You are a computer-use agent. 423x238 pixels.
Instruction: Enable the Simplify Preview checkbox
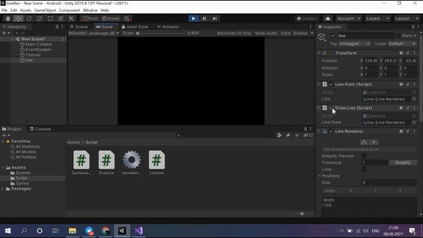coord(364,156)
